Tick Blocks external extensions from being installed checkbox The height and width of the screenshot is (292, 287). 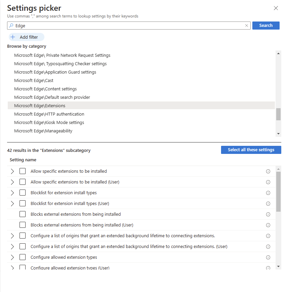(x=23, y=214)
